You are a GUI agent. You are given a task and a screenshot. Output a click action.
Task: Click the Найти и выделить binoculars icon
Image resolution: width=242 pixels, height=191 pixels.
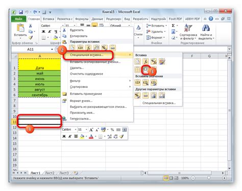[206, 28]
